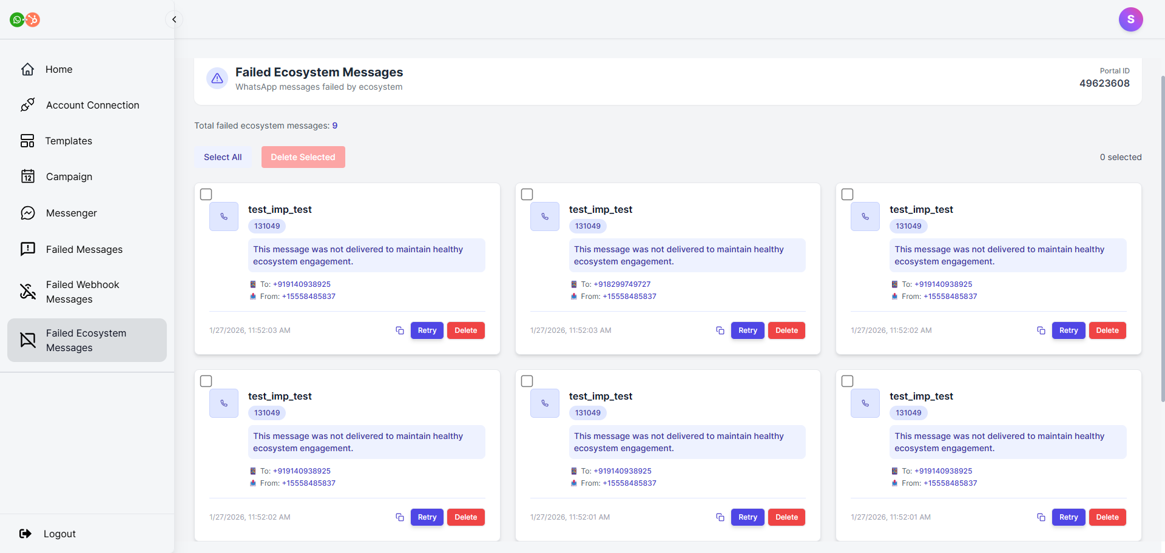Image resolution: width=1165 pixels, height=553 pixels.
Task: Click the phone icon on first card
Action: pyautogui.click(x=224, y=216)
